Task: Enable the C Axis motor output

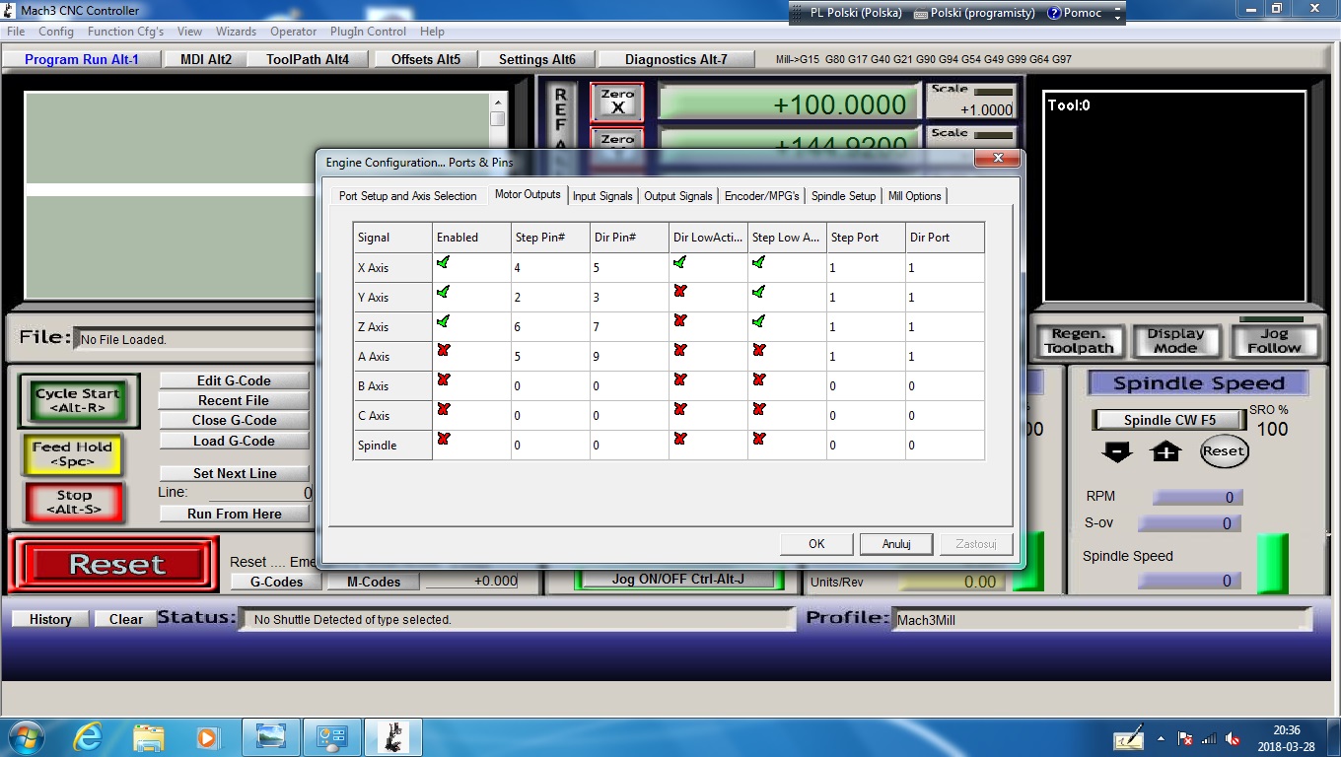Action: pyautogui.click(x=444, y=409)
